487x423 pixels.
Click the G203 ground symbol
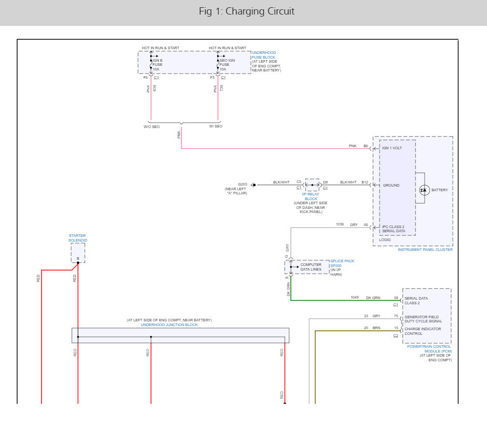pyautogui.click(x=253, y=185)
